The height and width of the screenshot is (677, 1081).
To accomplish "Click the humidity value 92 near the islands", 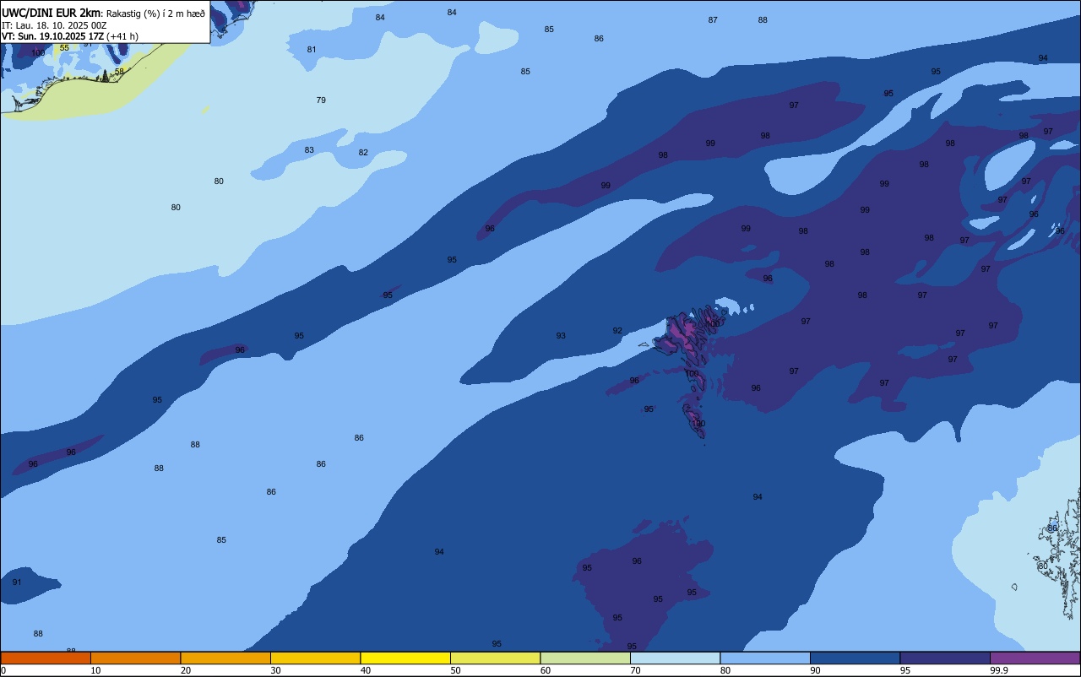I will tap(617, 331).
